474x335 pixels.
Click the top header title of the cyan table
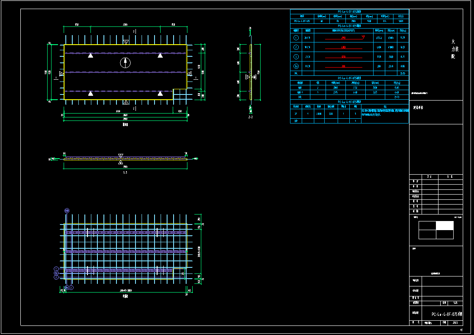pos(349,12)
